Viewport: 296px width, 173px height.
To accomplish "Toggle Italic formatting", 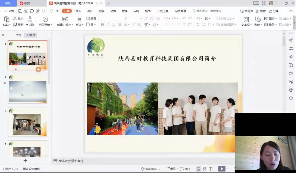I will click(x=108, y=25).
